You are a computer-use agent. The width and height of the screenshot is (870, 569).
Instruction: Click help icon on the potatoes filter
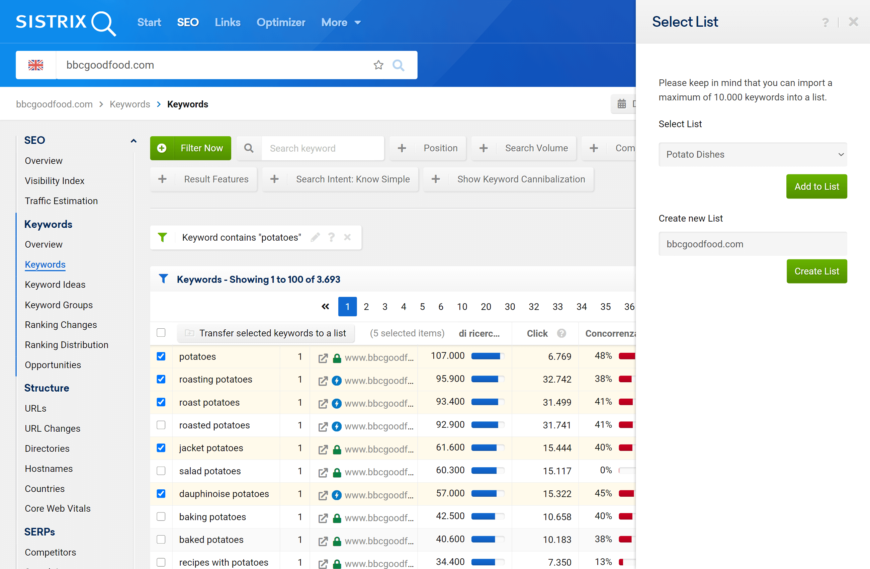coord(332,237)
